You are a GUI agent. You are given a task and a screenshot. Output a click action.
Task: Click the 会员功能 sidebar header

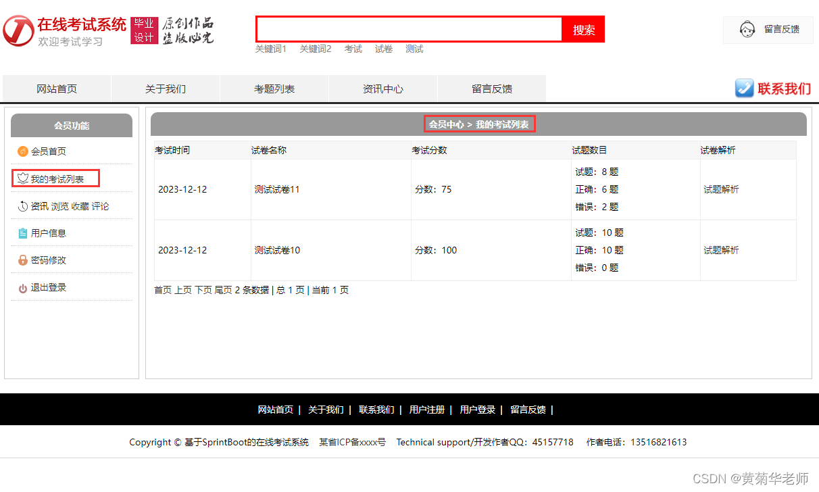72,126
